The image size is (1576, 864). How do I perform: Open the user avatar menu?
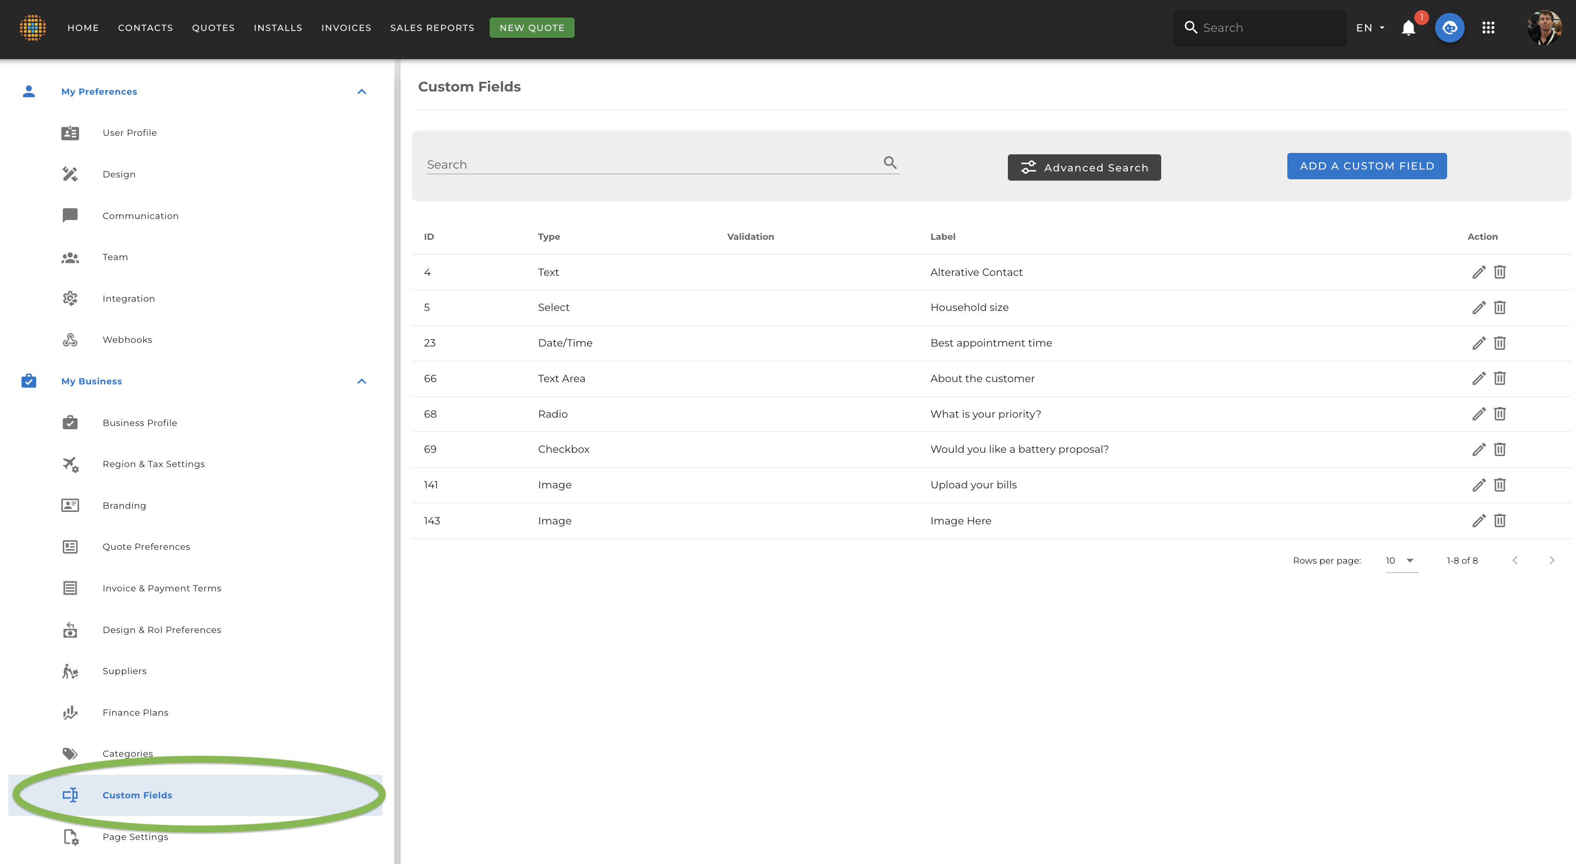[1544, 28]
